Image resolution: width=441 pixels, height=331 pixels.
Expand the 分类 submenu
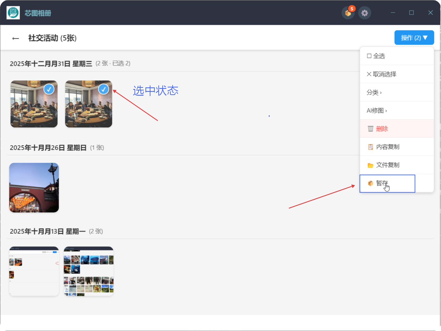pyautogui.click(x=375, y=92)
